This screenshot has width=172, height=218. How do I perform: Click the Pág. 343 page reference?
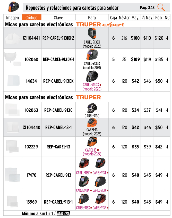147,7
